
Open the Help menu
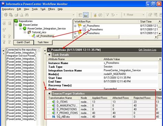(60, 9)
